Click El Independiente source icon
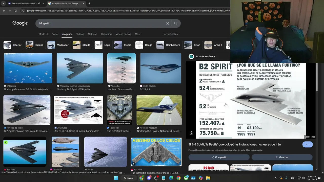324x182 pixels. 191,56
